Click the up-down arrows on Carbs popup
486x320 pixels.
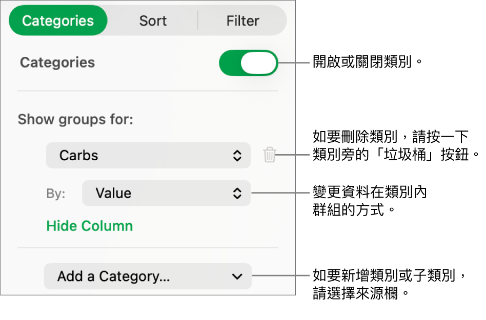click(237, 156)
